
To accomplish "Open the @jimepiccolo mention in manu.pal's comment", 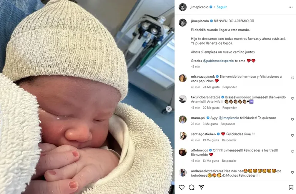I will 229,118.
